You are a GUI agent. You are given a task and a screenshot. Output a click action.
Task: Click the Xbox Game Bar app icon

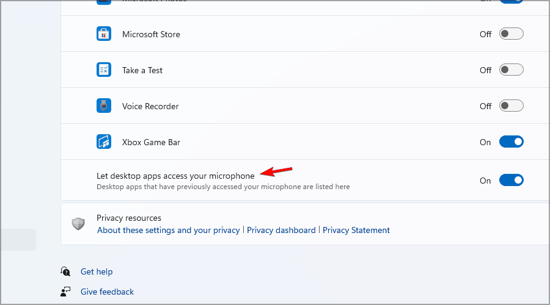[x=104, y=142]
